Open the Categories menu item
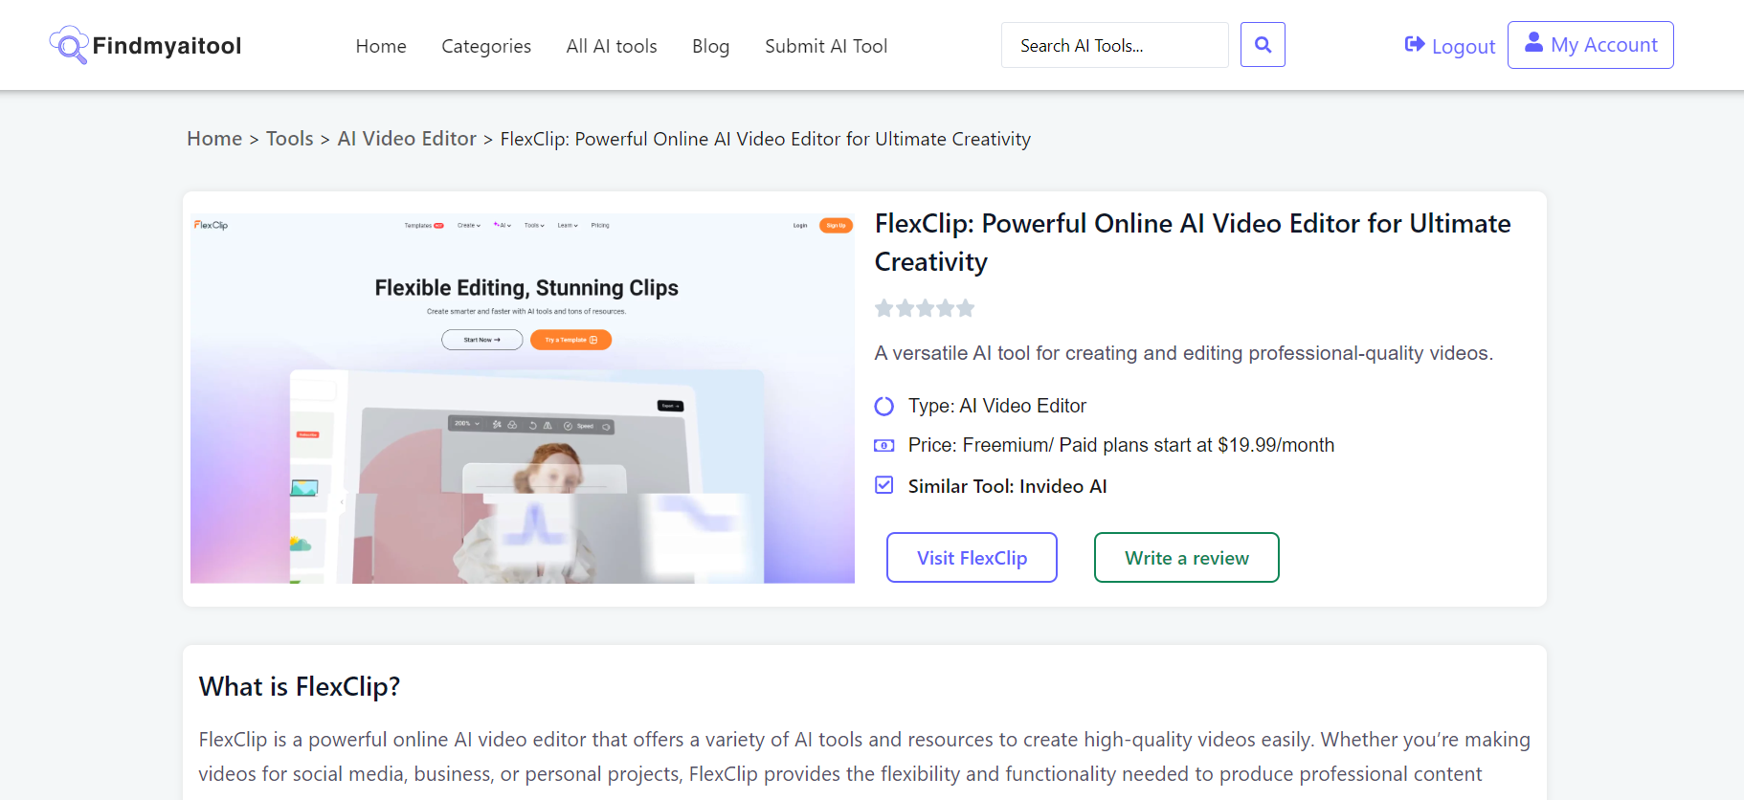Image resolution: width=1744 pixels, height=800 pixels. 486,46
